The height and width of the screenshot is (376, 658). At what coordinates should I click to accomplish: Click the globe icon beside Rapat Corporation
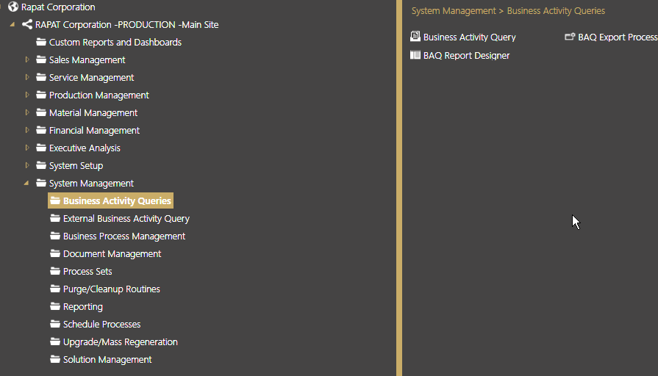(13, 7)
